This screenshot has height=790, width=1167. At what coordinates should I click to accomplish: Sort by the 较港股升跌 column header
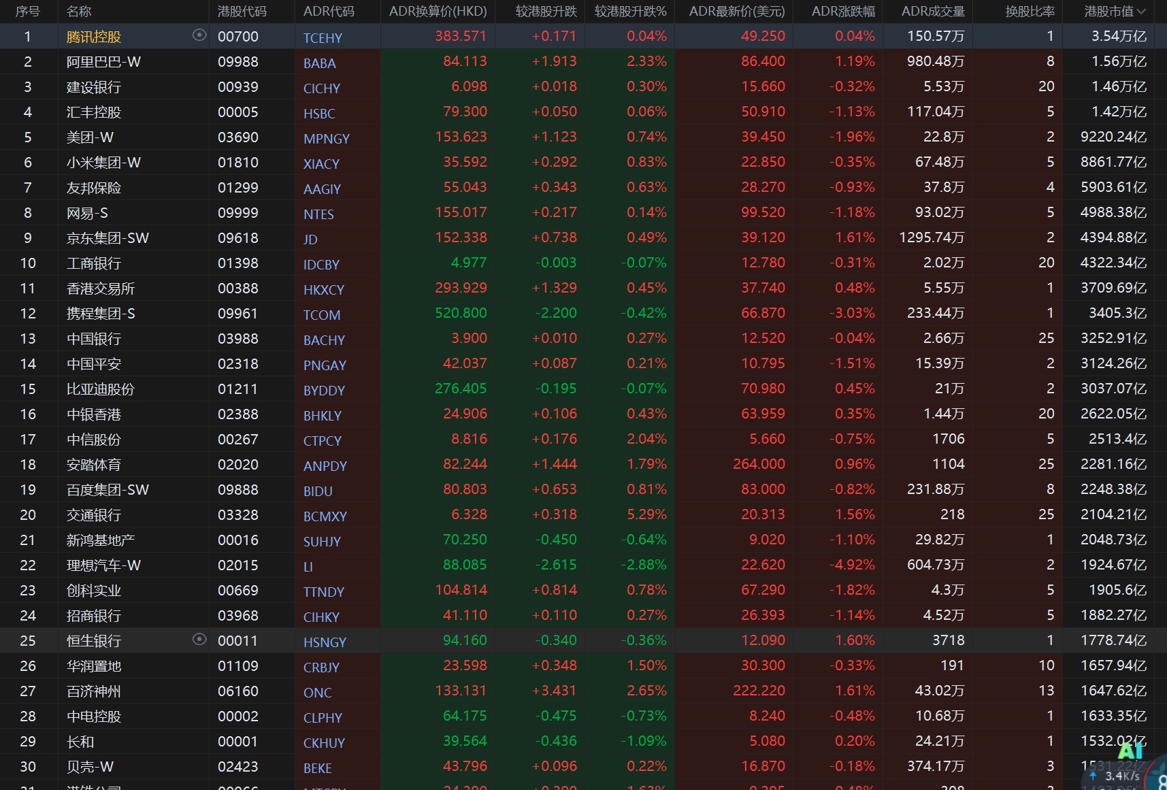pyautogui.click(x=546, y=12)
